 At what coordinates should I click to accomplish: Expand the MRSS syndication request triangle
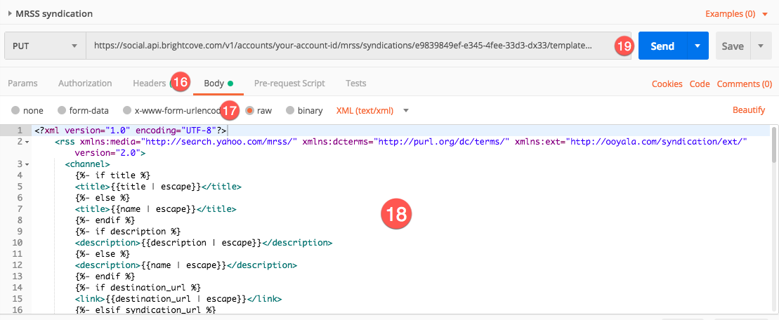10,14
